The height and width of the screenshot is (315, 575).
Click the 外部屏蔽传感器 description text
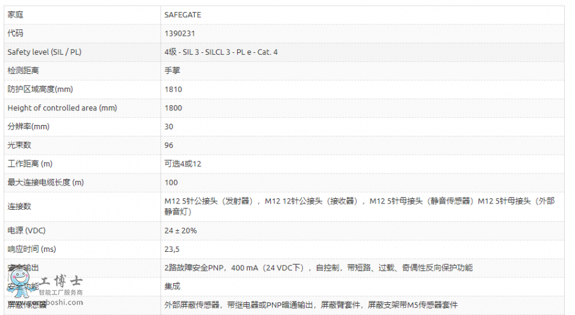point(310,305)
